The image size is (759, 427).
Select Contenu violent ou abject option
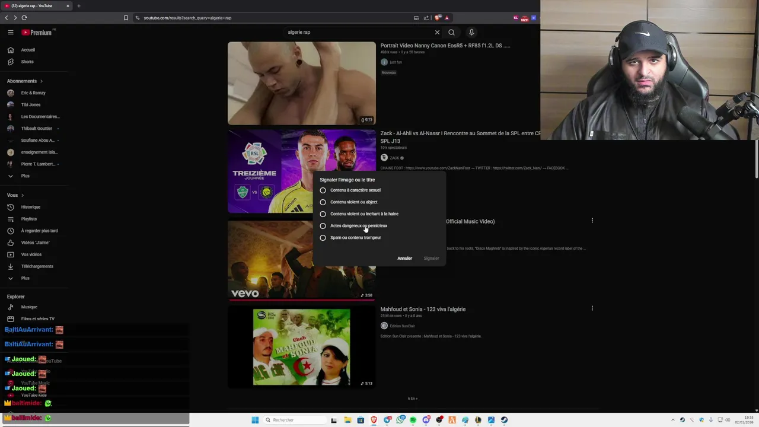click(x=349, y=202)
